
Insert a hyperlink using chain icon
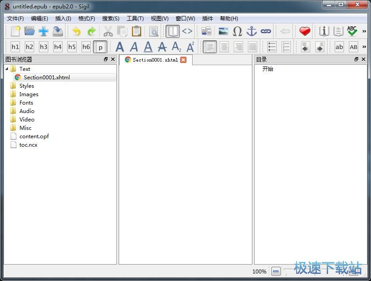[266, 31]
